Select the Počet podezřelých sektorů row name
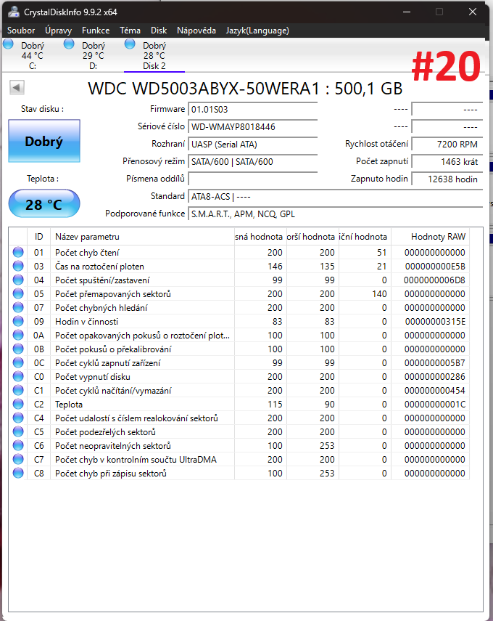The height and width of the screenshot is (621, 493). 105,431
